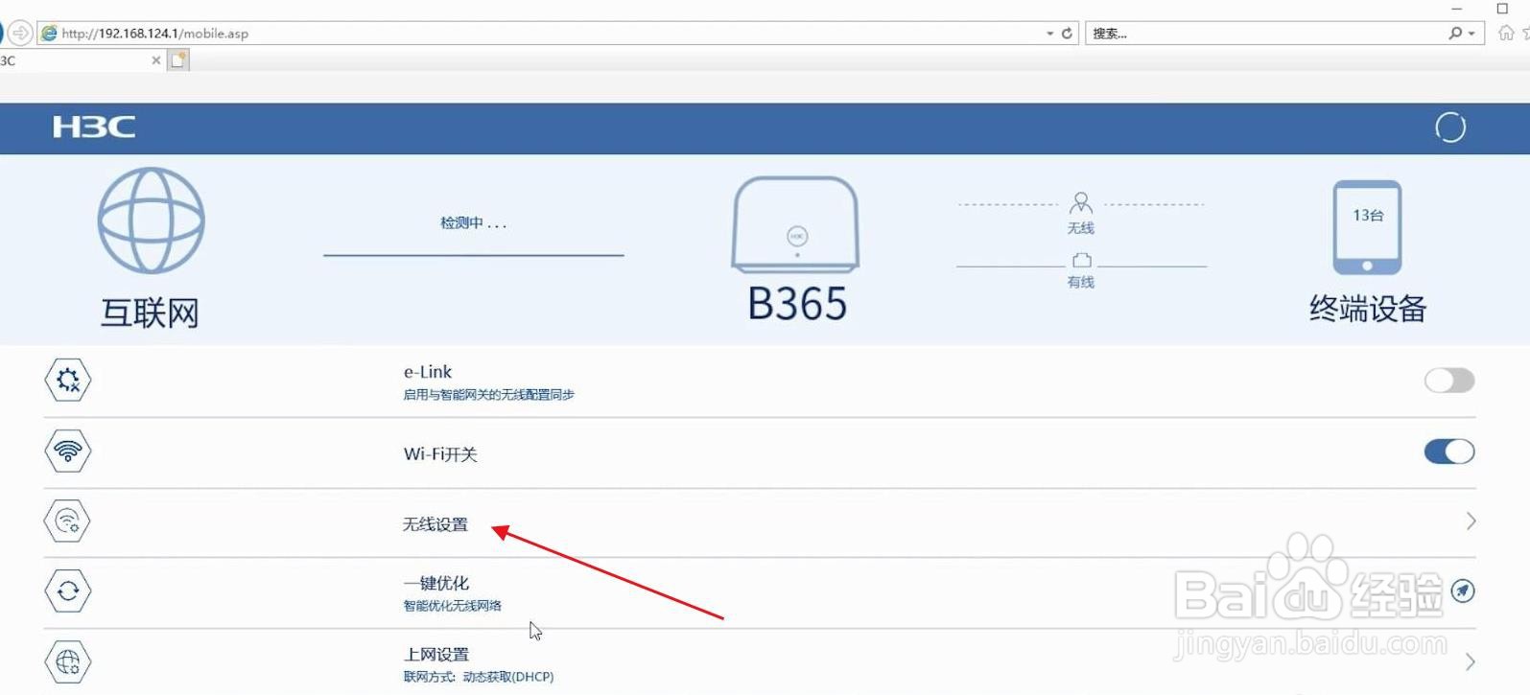Click the browser forward arrow button
The height and width of the screenshot is (695, 1530).
(x=20, y=33)
